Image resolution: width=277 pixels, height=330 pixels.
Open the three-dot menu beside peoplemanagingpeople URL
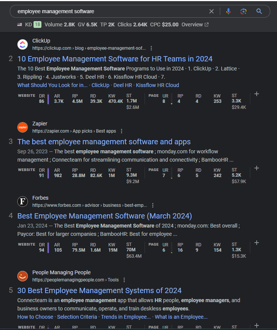pos(124,280)
